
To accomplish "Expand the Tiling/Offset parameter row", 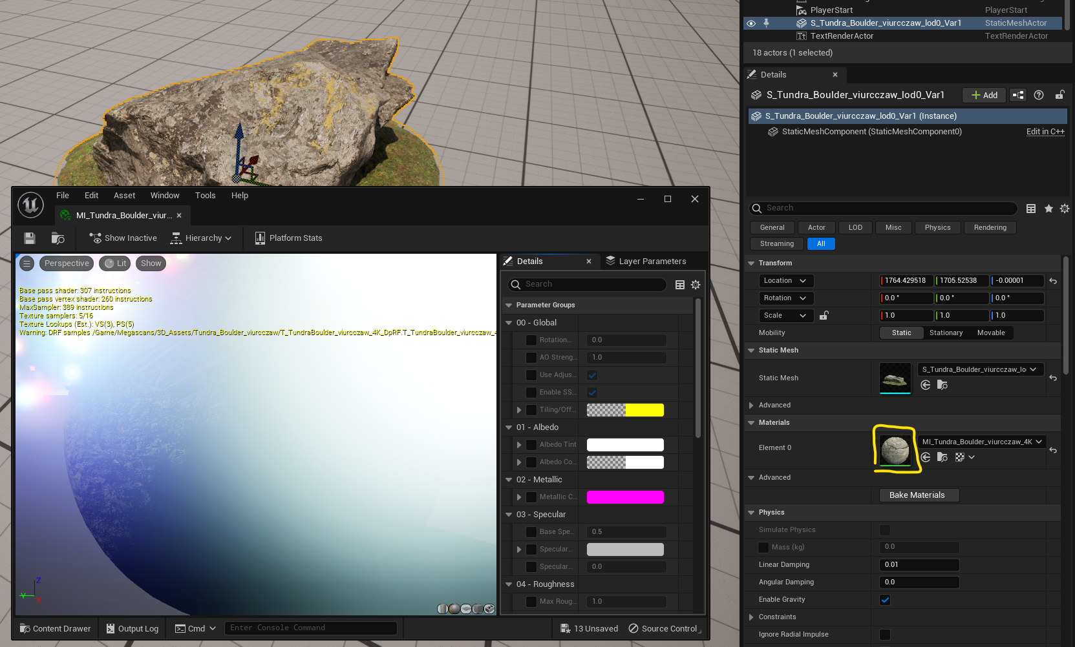I will 519,410.
